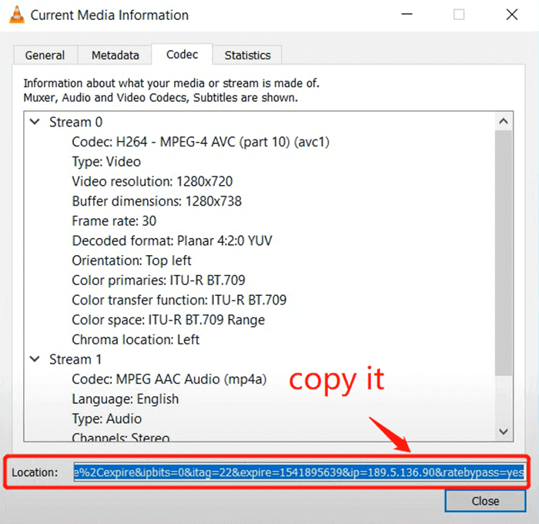The height and width of the screenshot is (524, 539).
Task: Select 'Color primaries: ITU-R BT.709' row
Action: (x=159, y=280)
